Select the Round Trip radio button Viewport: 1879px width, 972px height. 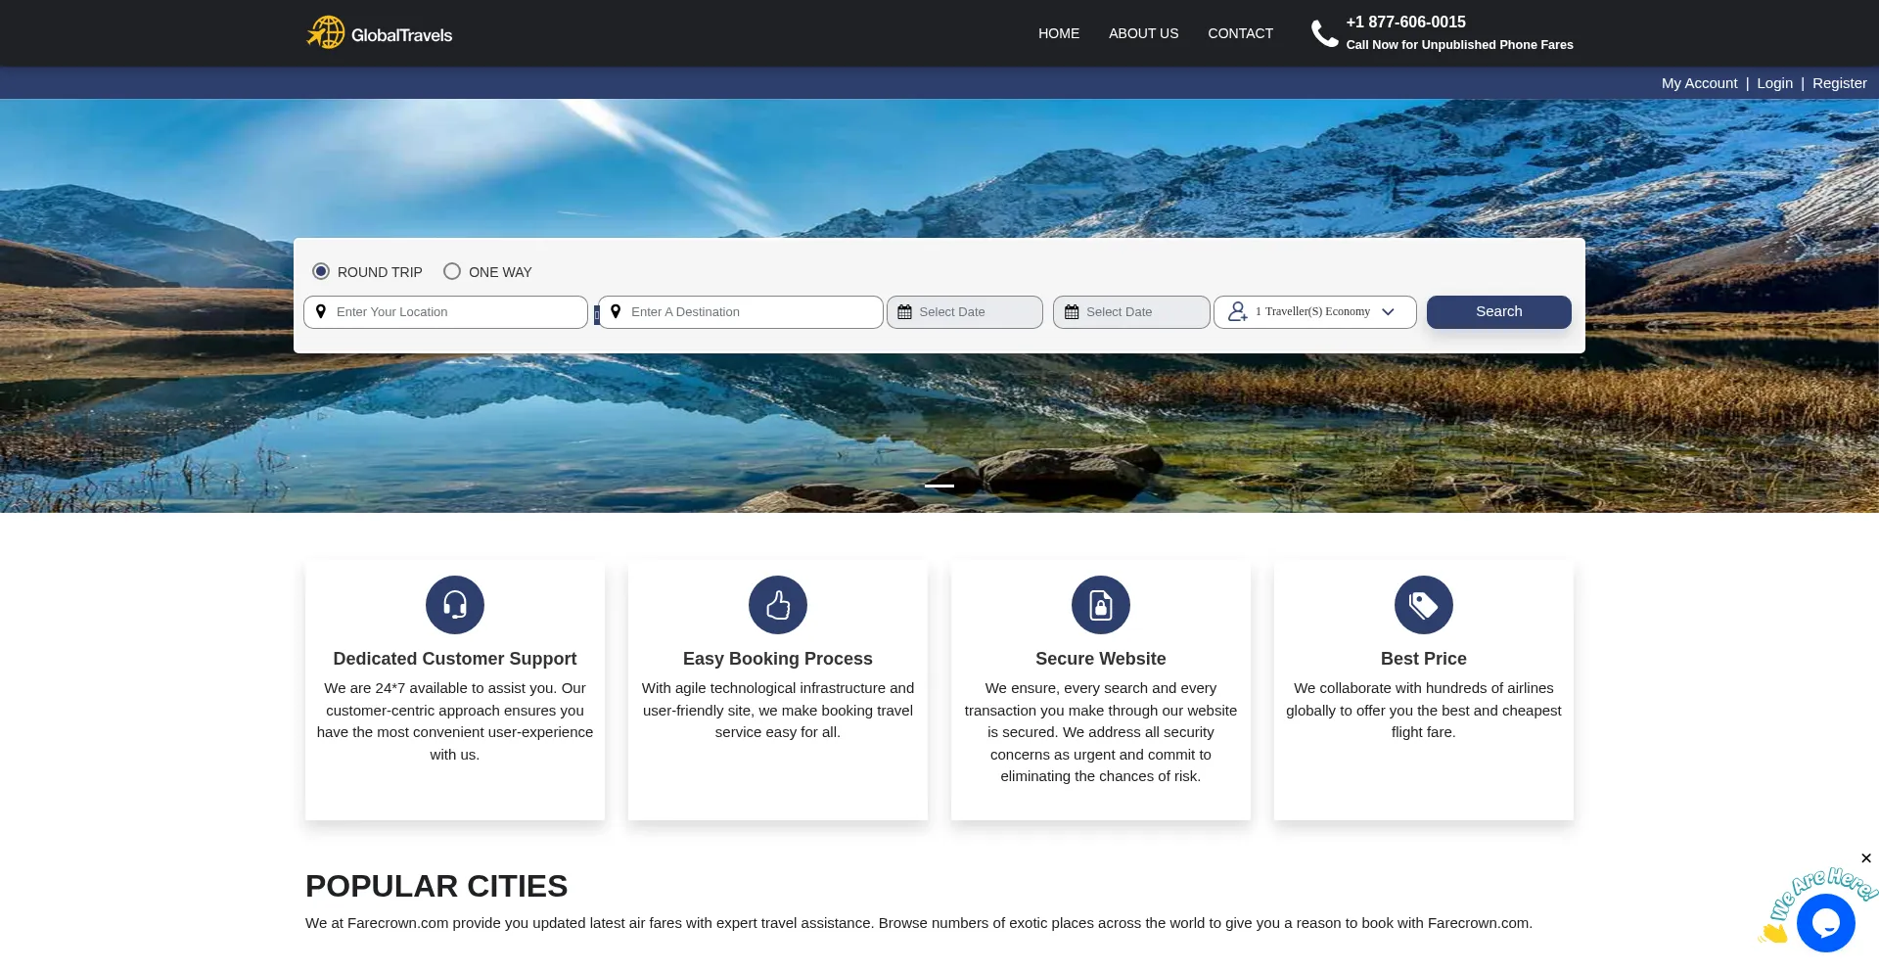click(321, 271)
